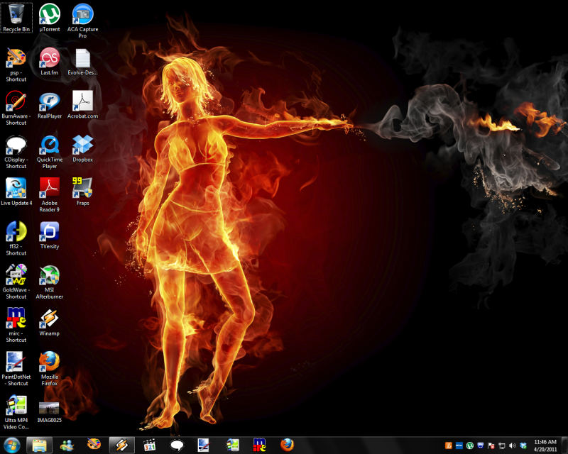The width and height of the screenshot is (568, 454).
Task: Launch µTorrent from the desktop
Action: [49, 14]
